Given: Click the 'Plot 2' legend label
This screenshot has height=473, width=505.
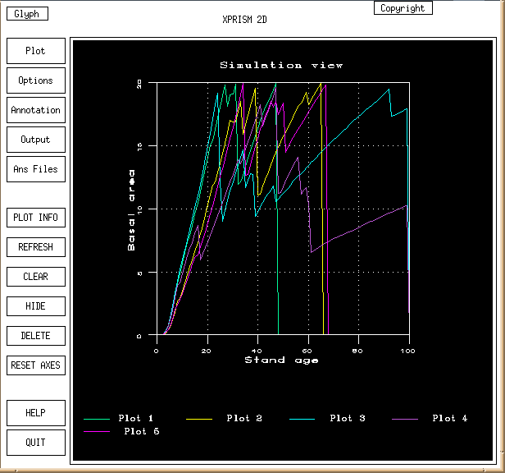Looking at the screenshot, I should (244, 418).
